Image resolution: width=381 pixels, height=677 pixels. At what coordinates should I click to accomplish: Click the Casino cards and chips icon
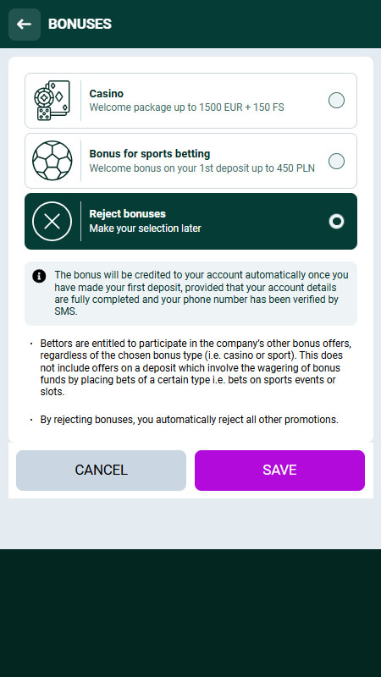(52, 101)
